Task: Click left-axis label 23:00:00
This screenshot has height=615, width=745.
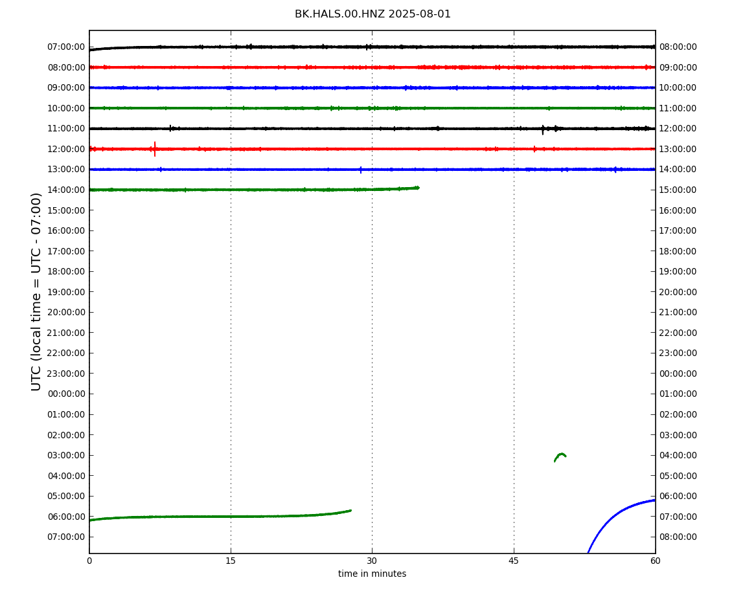Action: tap(66, 374)
